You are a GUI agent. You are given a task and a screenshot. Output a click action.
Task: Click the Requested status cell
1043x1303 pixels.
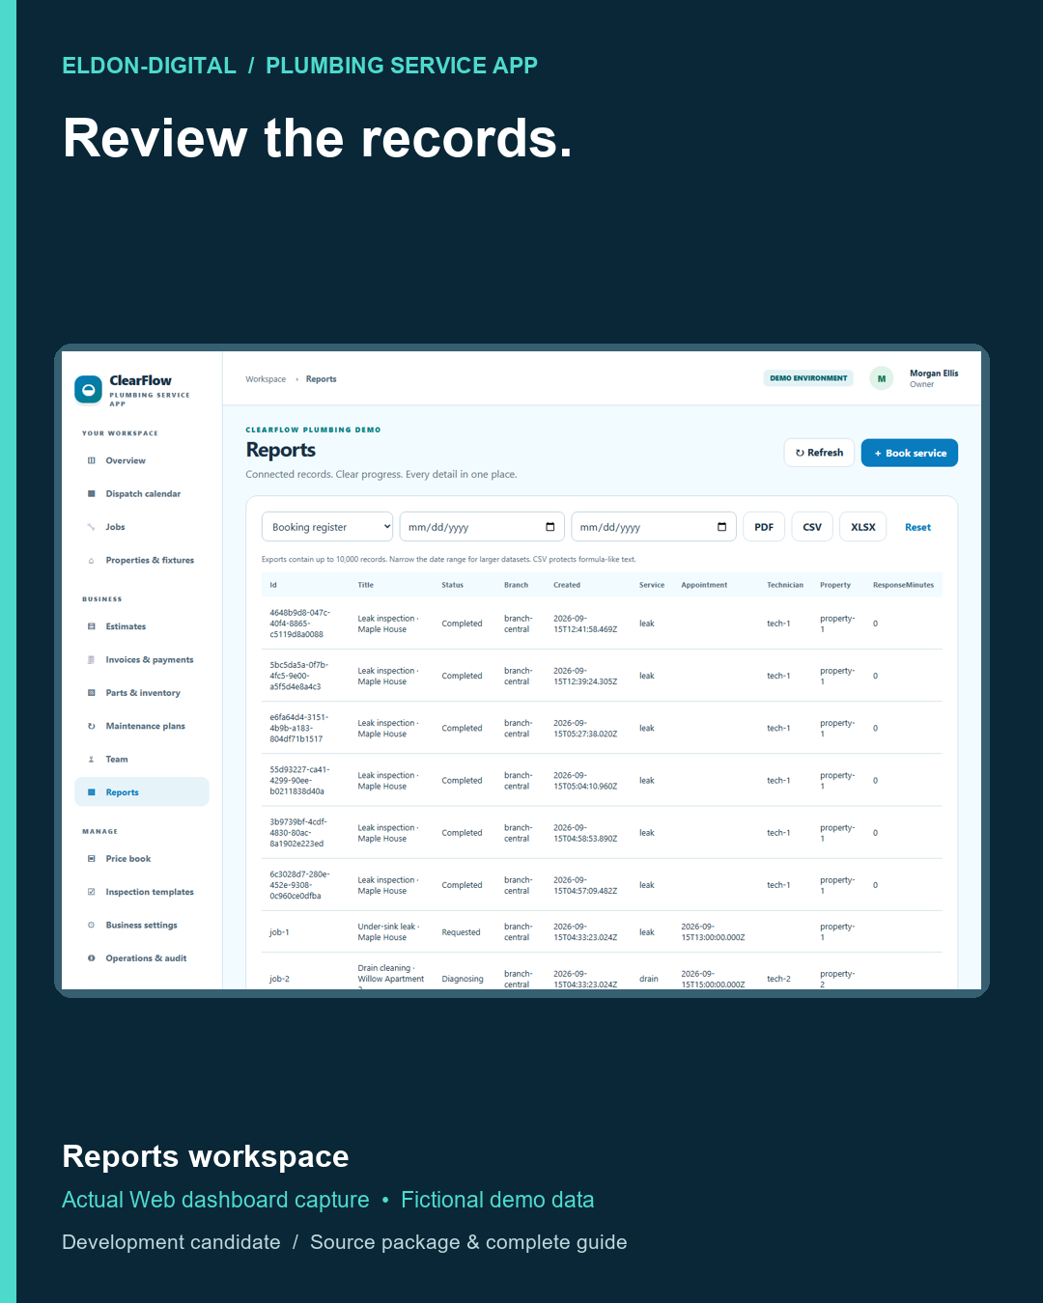(461, 932)
